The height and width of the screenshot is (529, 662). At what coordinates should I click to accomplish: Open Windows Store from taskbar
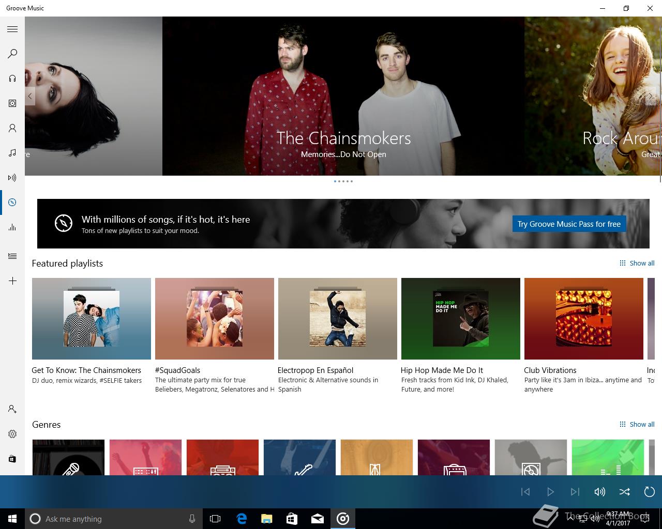click(x=292, y=519)
